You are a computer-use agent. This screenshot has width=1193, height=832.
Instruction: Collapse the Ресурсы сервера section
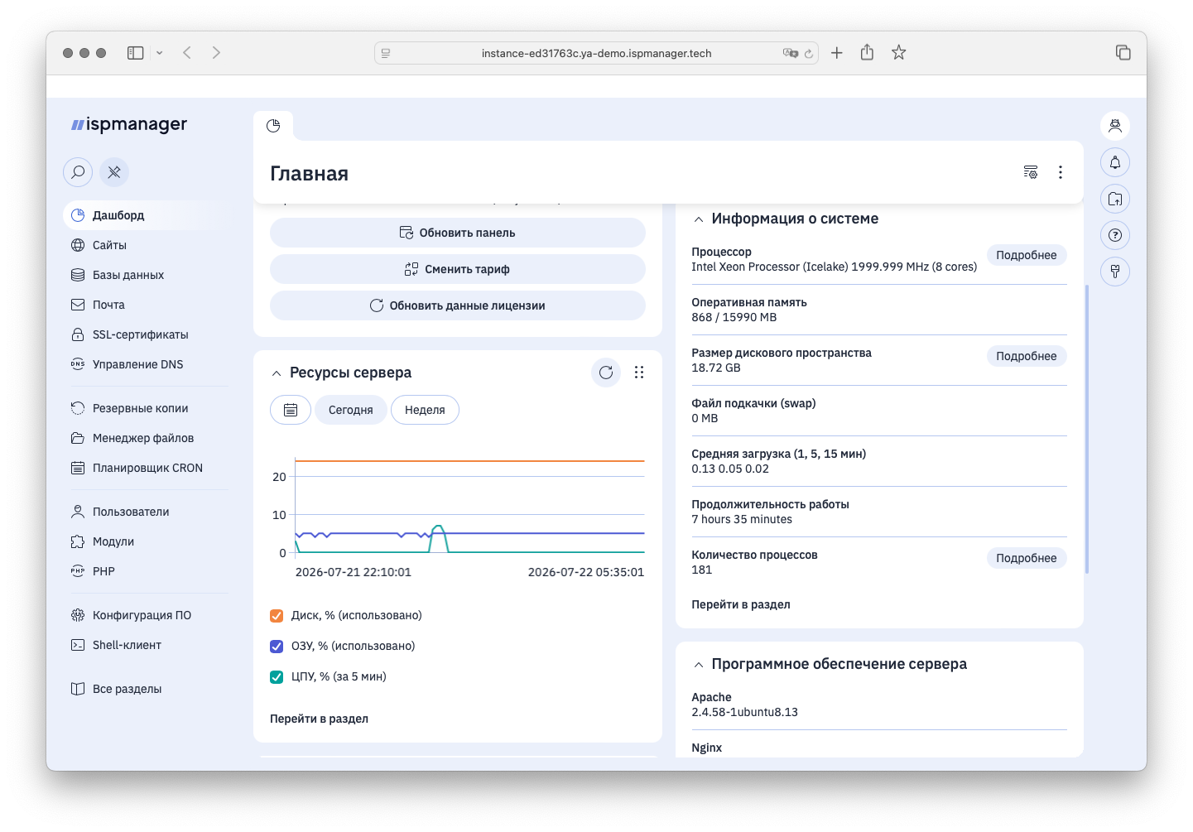point(277,373)
